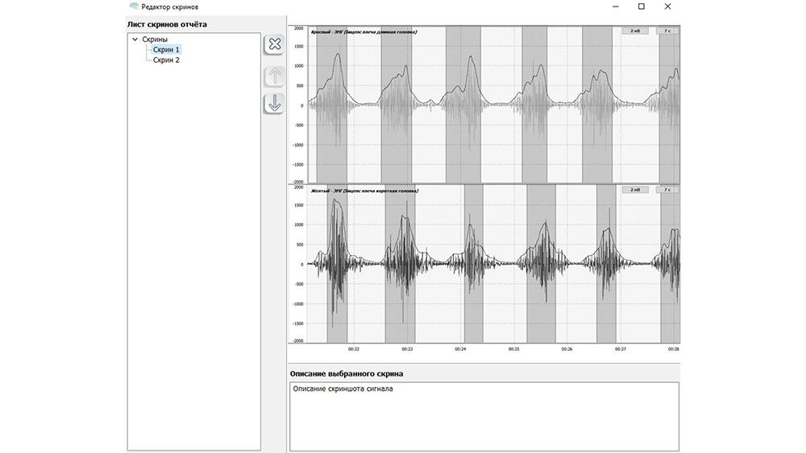Click the 7 с label on top chart
This screenshot has width=806, height=453.
click(x=667, y=31)
